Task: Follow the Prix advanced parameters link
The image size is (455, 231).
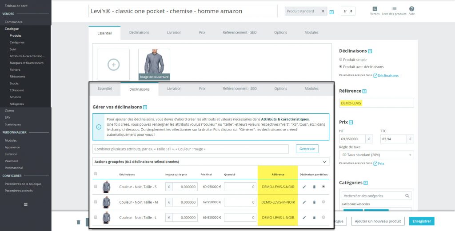Action: pyautogui.click(x=379, y=164)
